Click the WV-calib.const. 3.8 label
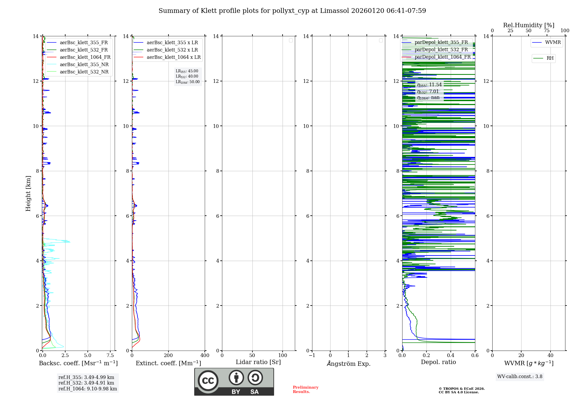Screen dimensions: 585x398 [519, 376]
